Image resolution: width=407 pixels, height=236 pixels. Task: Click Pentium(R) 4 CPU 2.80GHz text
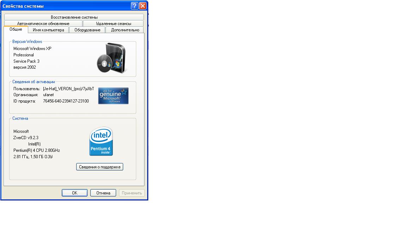37,150
